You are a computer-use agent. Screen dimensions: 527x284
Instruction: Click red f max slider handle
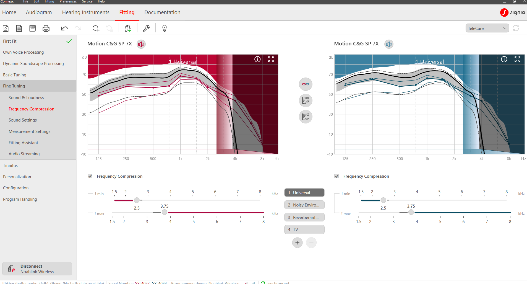coord(165,212)
